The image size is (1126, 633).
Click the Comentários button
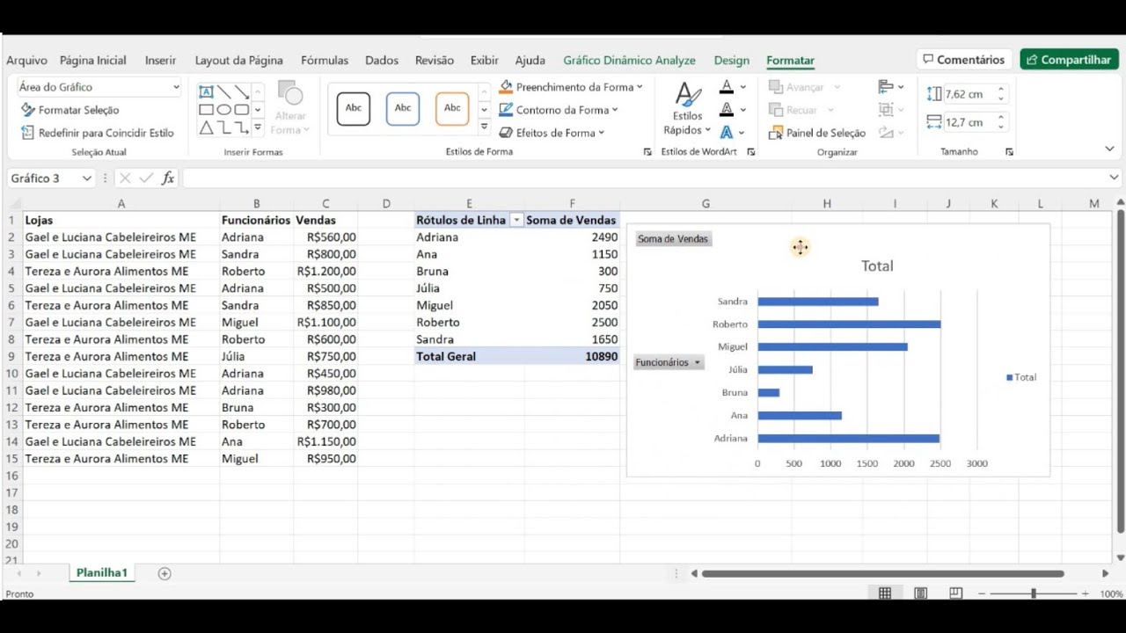(964, 60)
